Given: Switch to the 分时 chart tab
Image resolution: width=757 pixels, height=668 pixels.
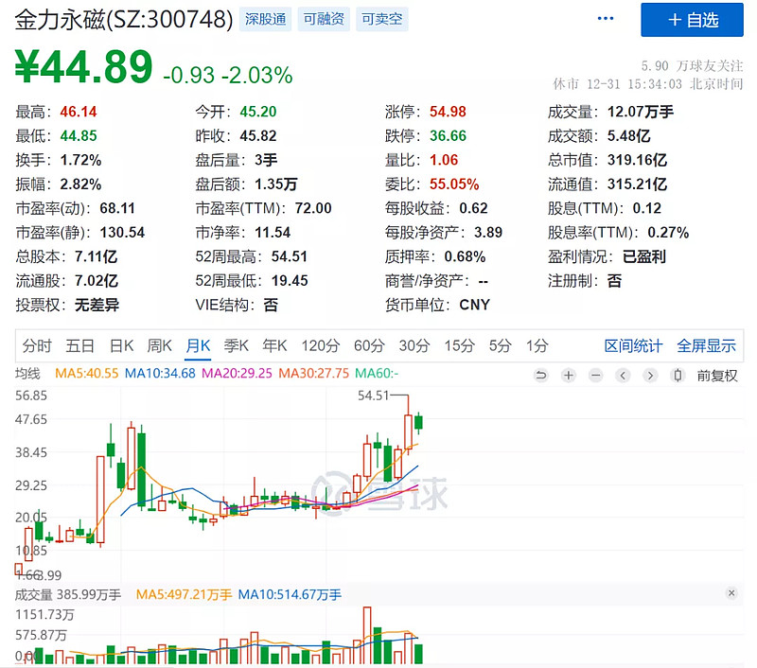Looking at the screenshot, I should (37, 345).
